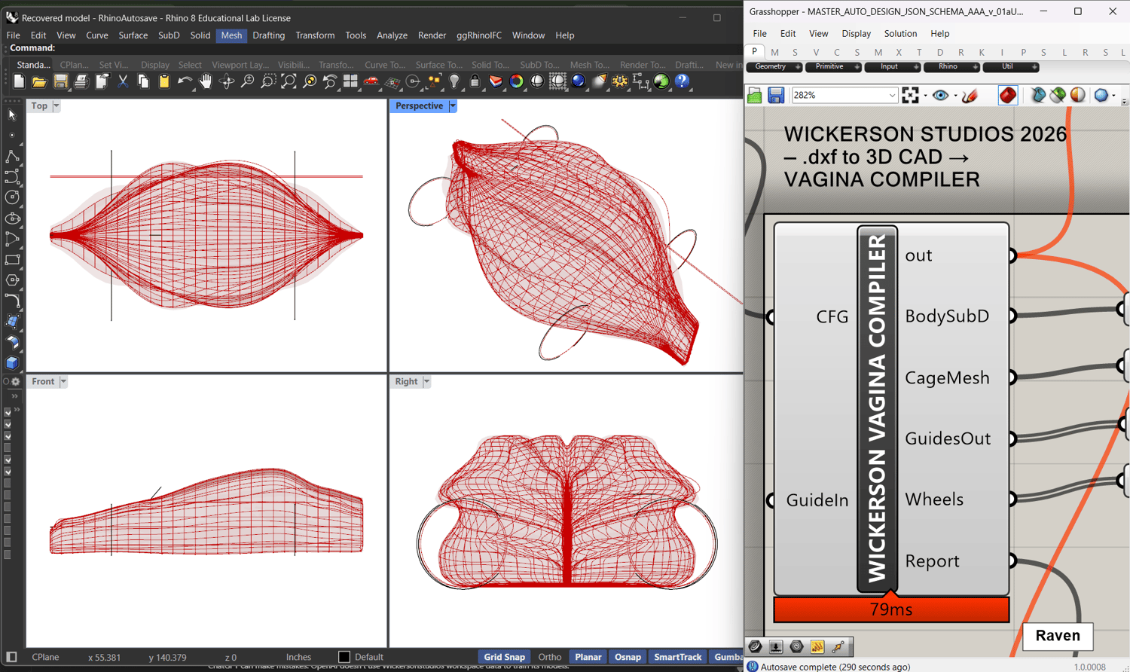Click the BodySubD output grip on the compiler component
This screenshot has height=672, width=1130.
(1012, 316)
